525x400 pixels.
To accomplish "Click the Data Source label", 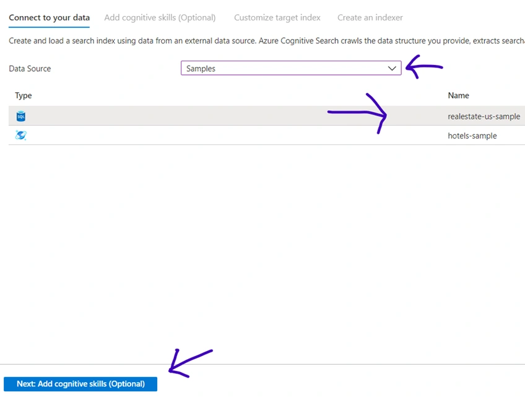I will tap(30, 68).
